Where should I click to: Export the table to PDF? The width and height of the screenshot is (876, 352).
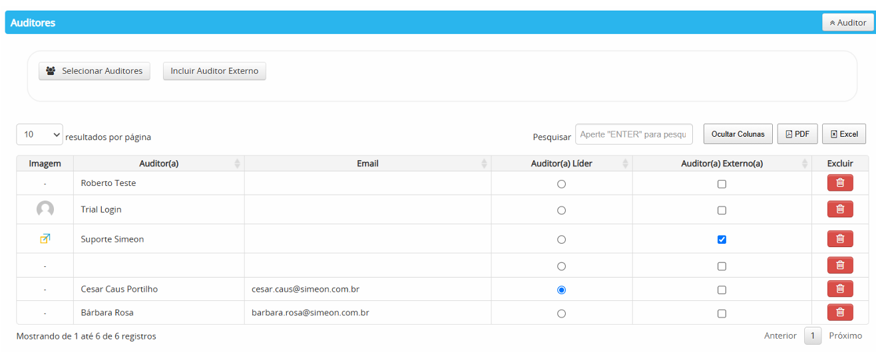coord(797,134)
